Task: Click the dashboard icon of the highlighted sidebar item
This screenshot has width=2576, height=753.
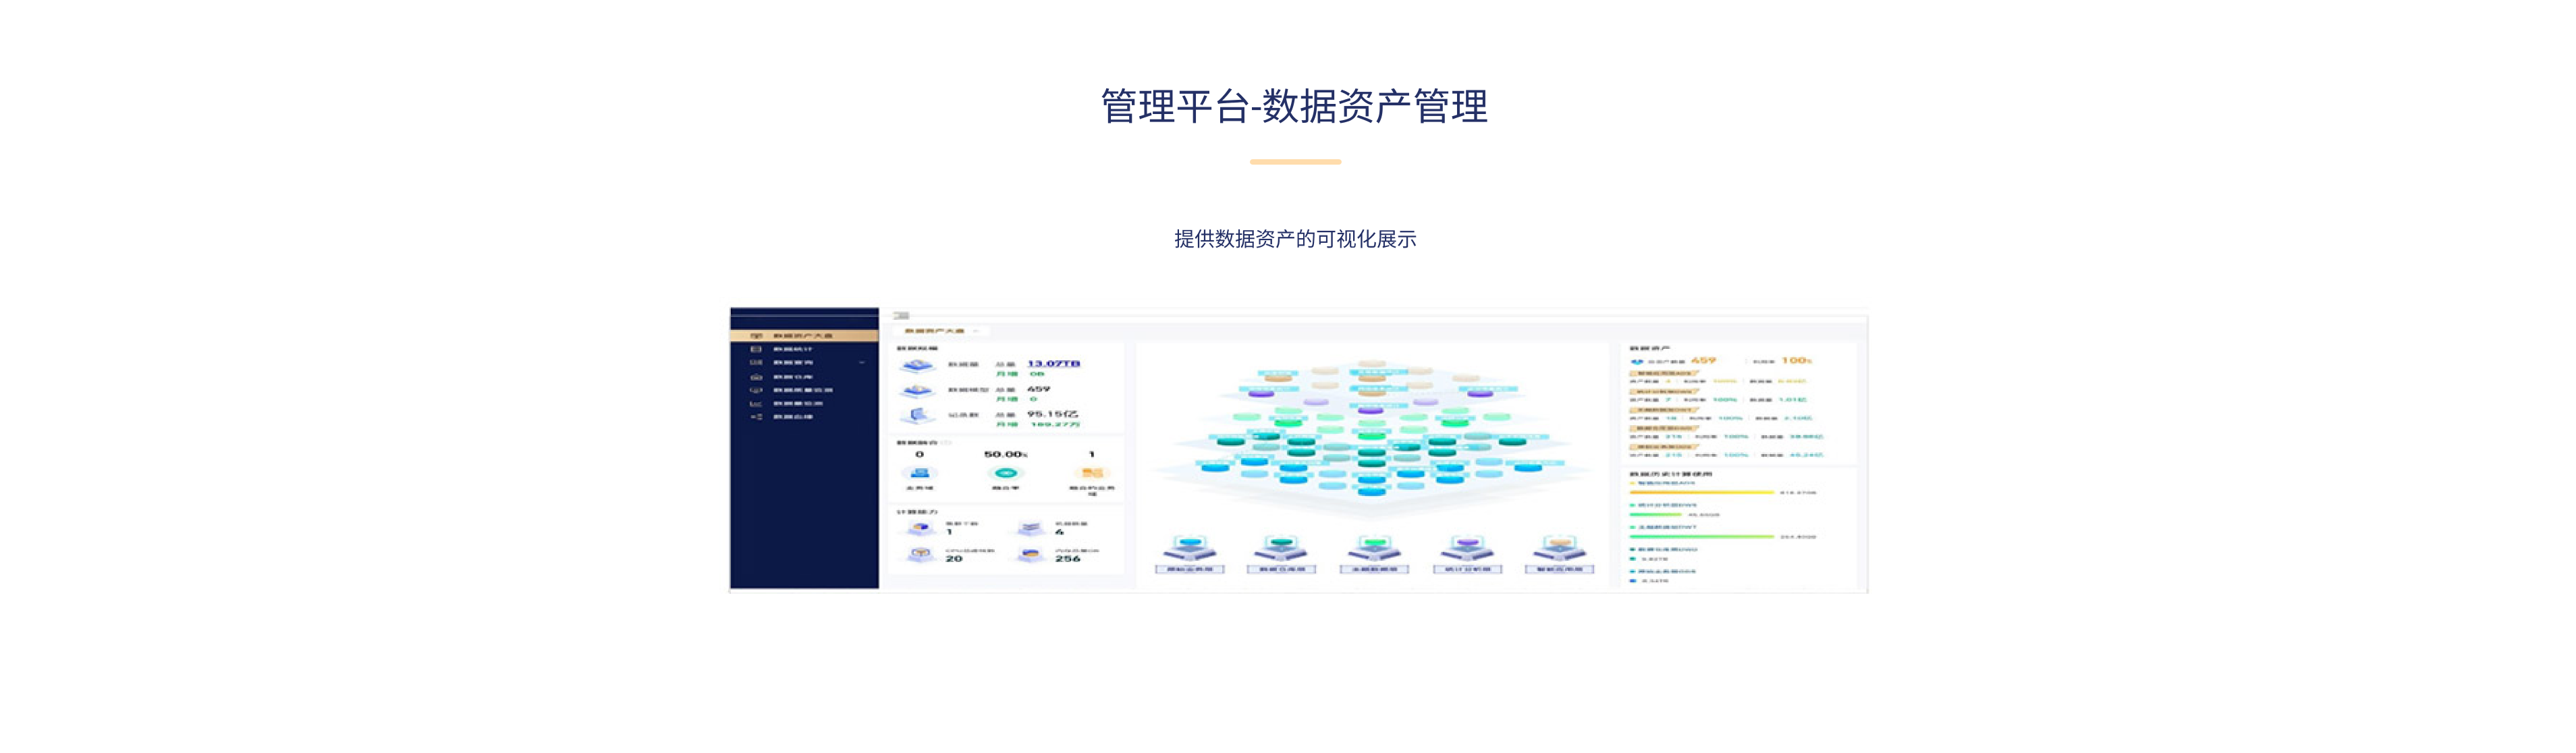Action: (x=756, y=336)
